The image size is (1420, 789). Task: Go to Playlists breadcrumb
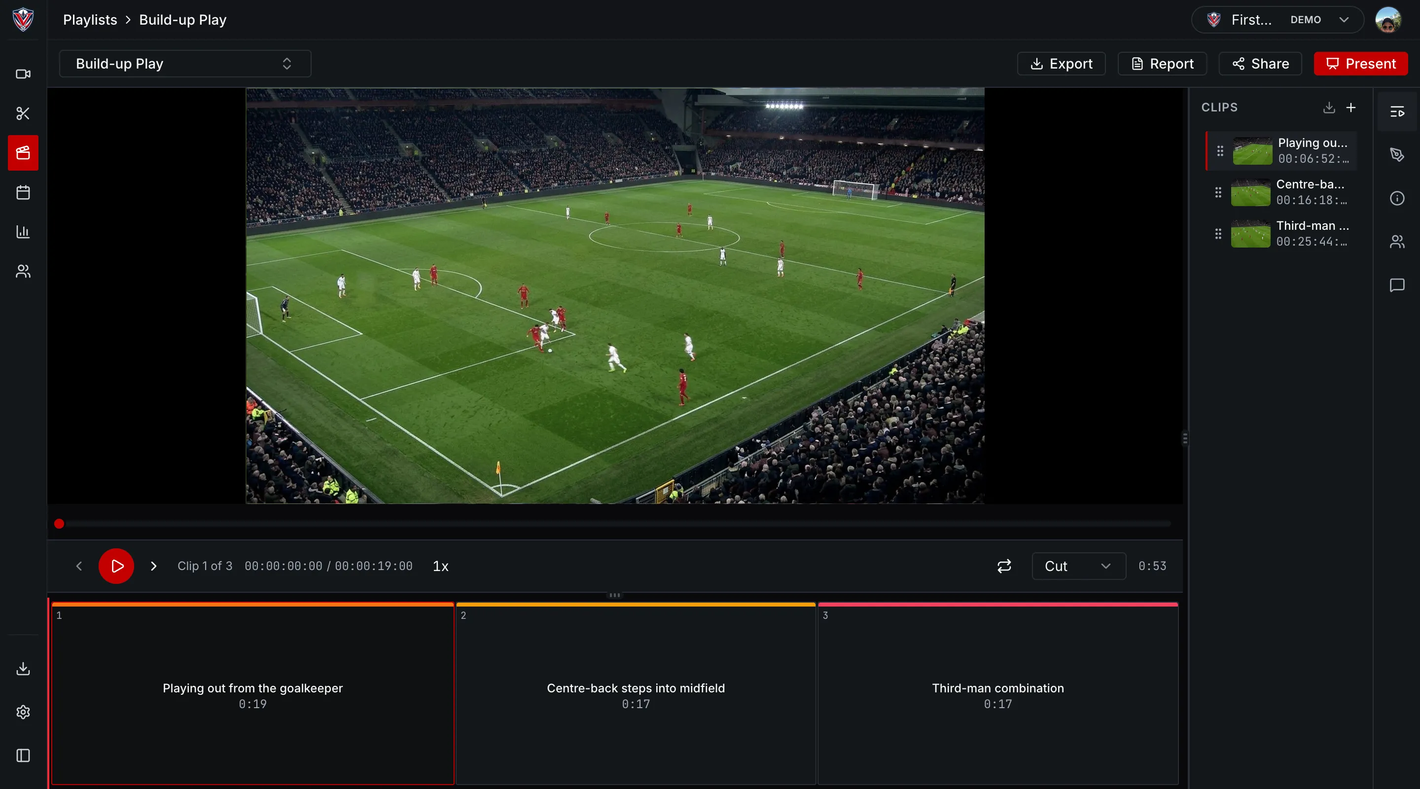90,20
